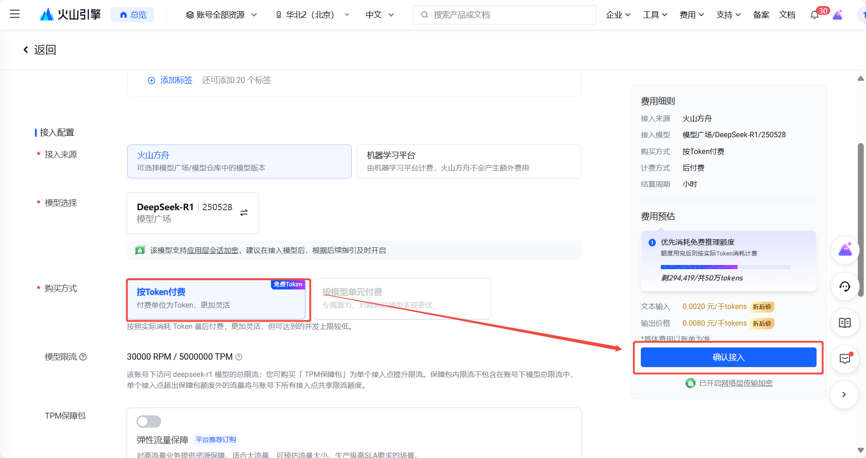Click the help icon after 5000000 TPM
This screenshot has width=866, height=458.
coord(239,357)
